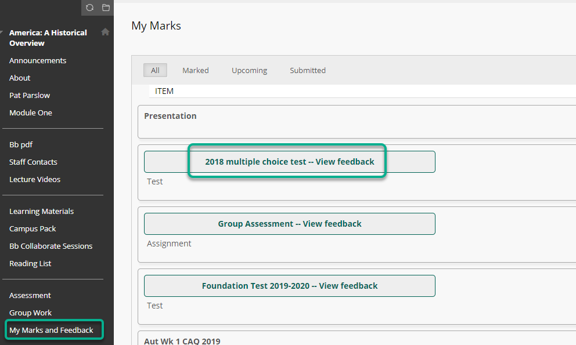
Task: Open the Group Work sidebar link
Action: tap(31, 313)
